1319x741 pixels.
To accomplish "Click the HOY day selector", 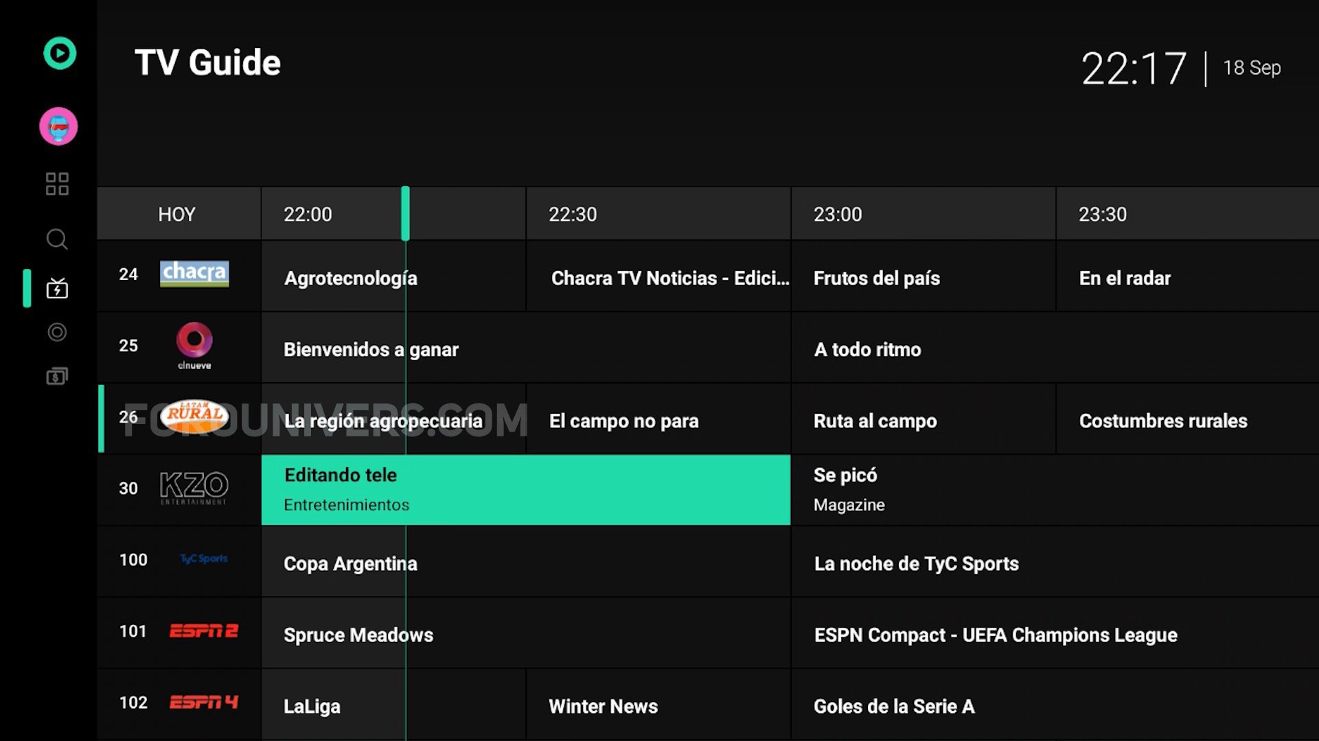I will point(177,214).
